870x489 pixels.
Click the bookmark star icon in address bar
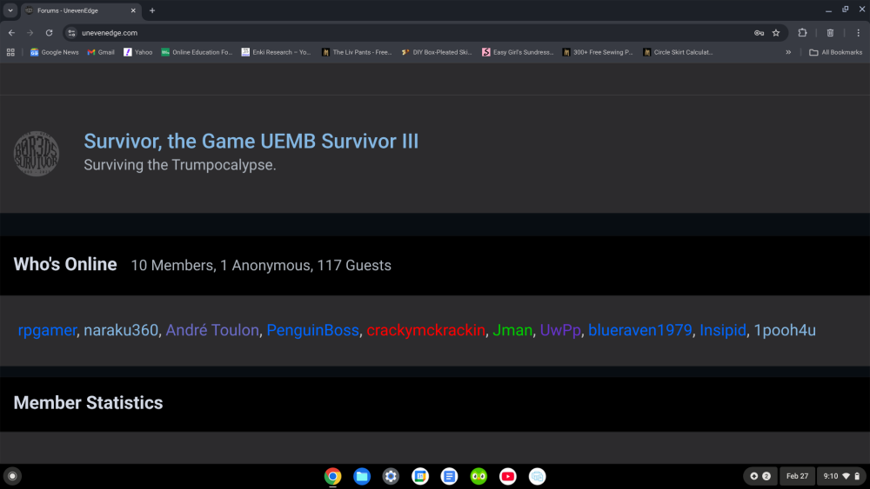click(x=776, y=33)
